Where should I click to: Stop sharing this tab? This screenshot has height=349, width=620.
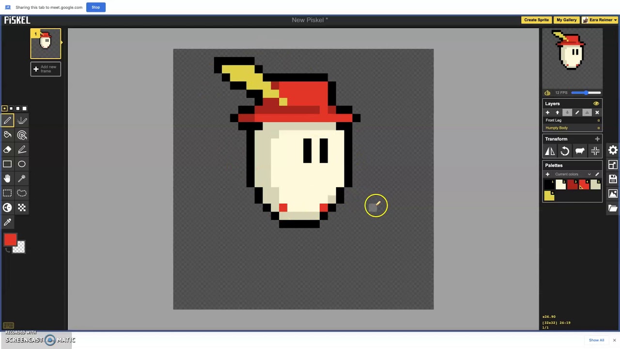95,7
